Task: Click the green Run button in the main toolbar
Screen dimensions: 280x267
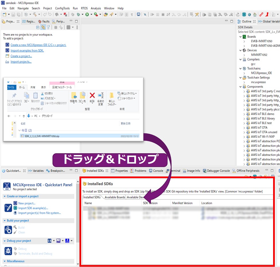Action: coord(87,14)
